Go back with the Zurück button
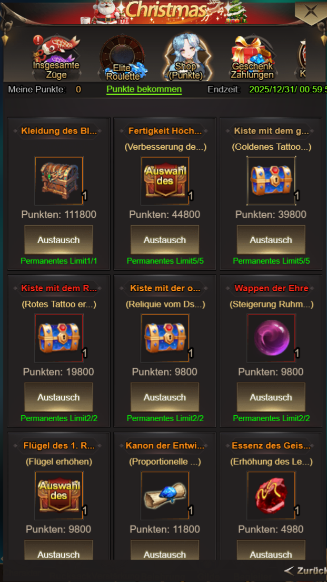327x582 pixels. tap(306, 570)
